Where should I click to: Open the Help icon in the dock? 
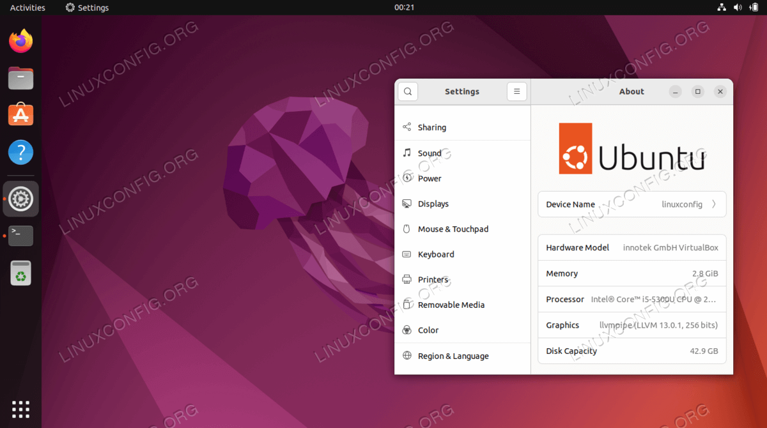[21, 153]
